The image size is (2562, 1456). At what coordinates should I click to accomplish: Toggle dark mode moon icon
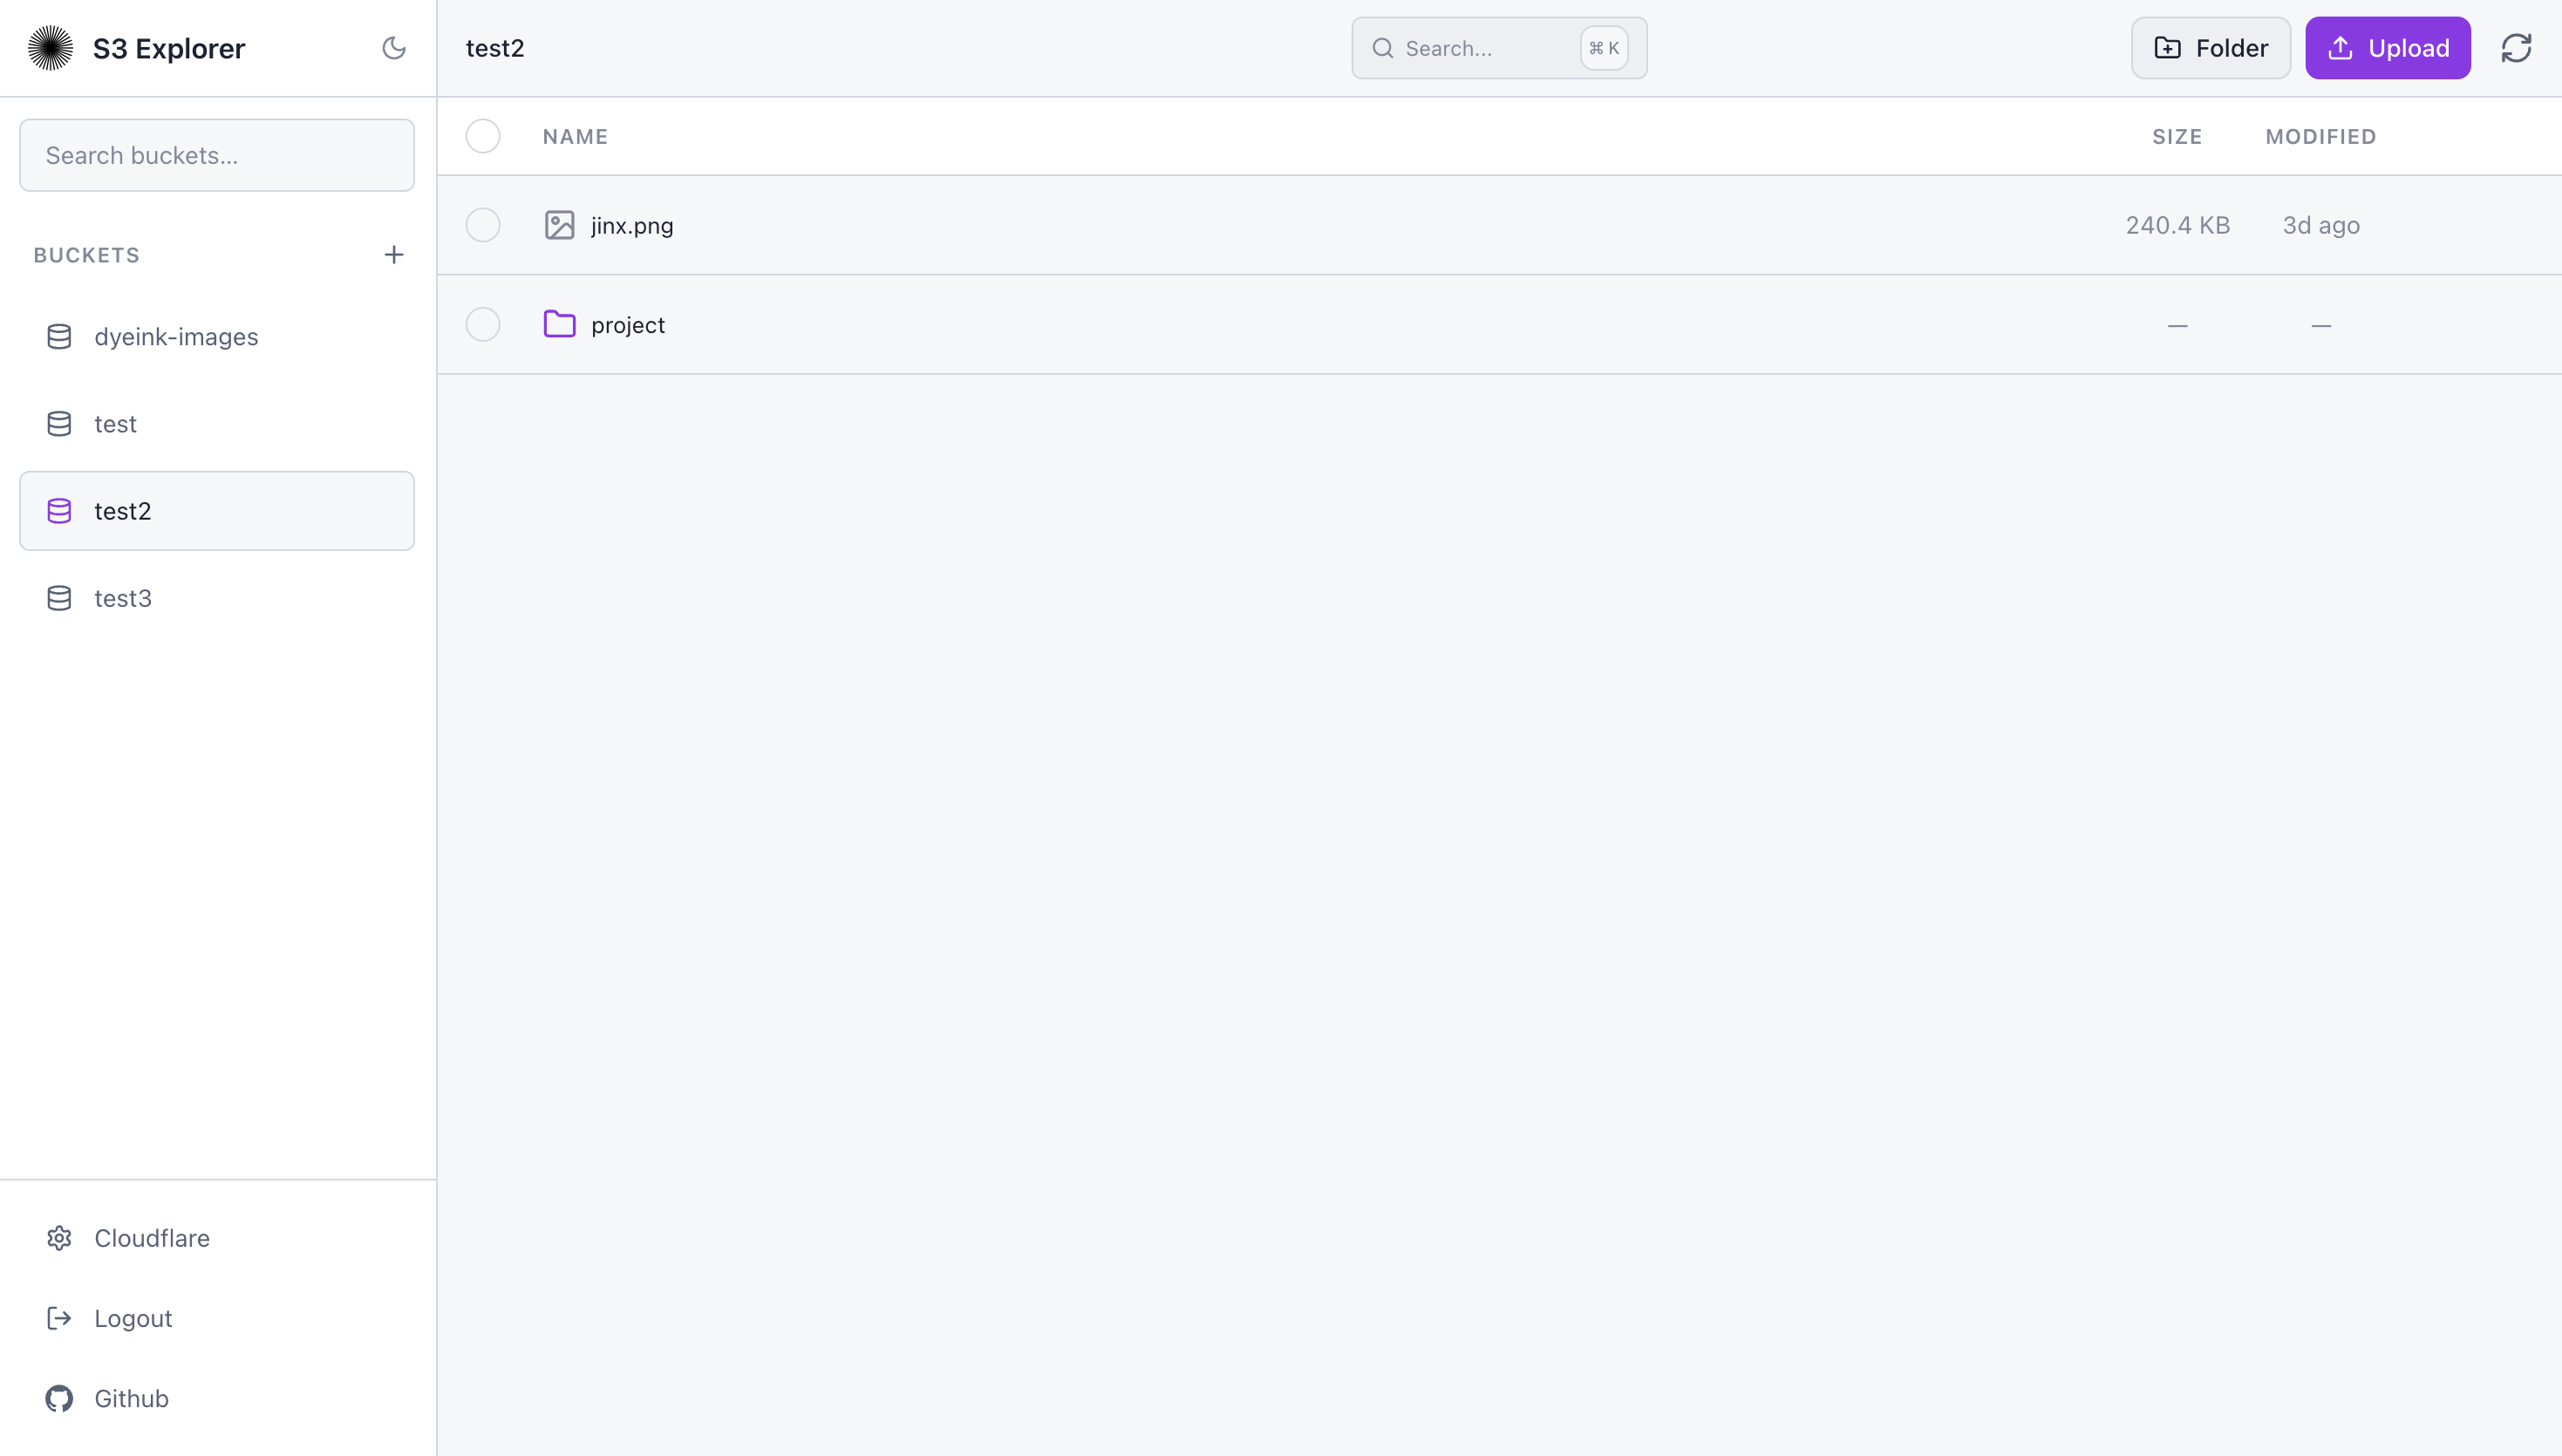(x=393, y=48)
